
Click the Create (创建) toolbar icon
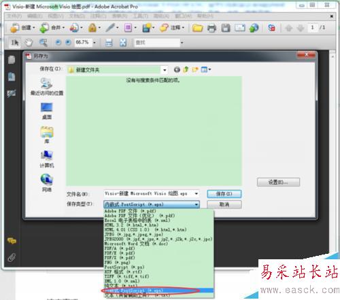[x=15, y=28]
